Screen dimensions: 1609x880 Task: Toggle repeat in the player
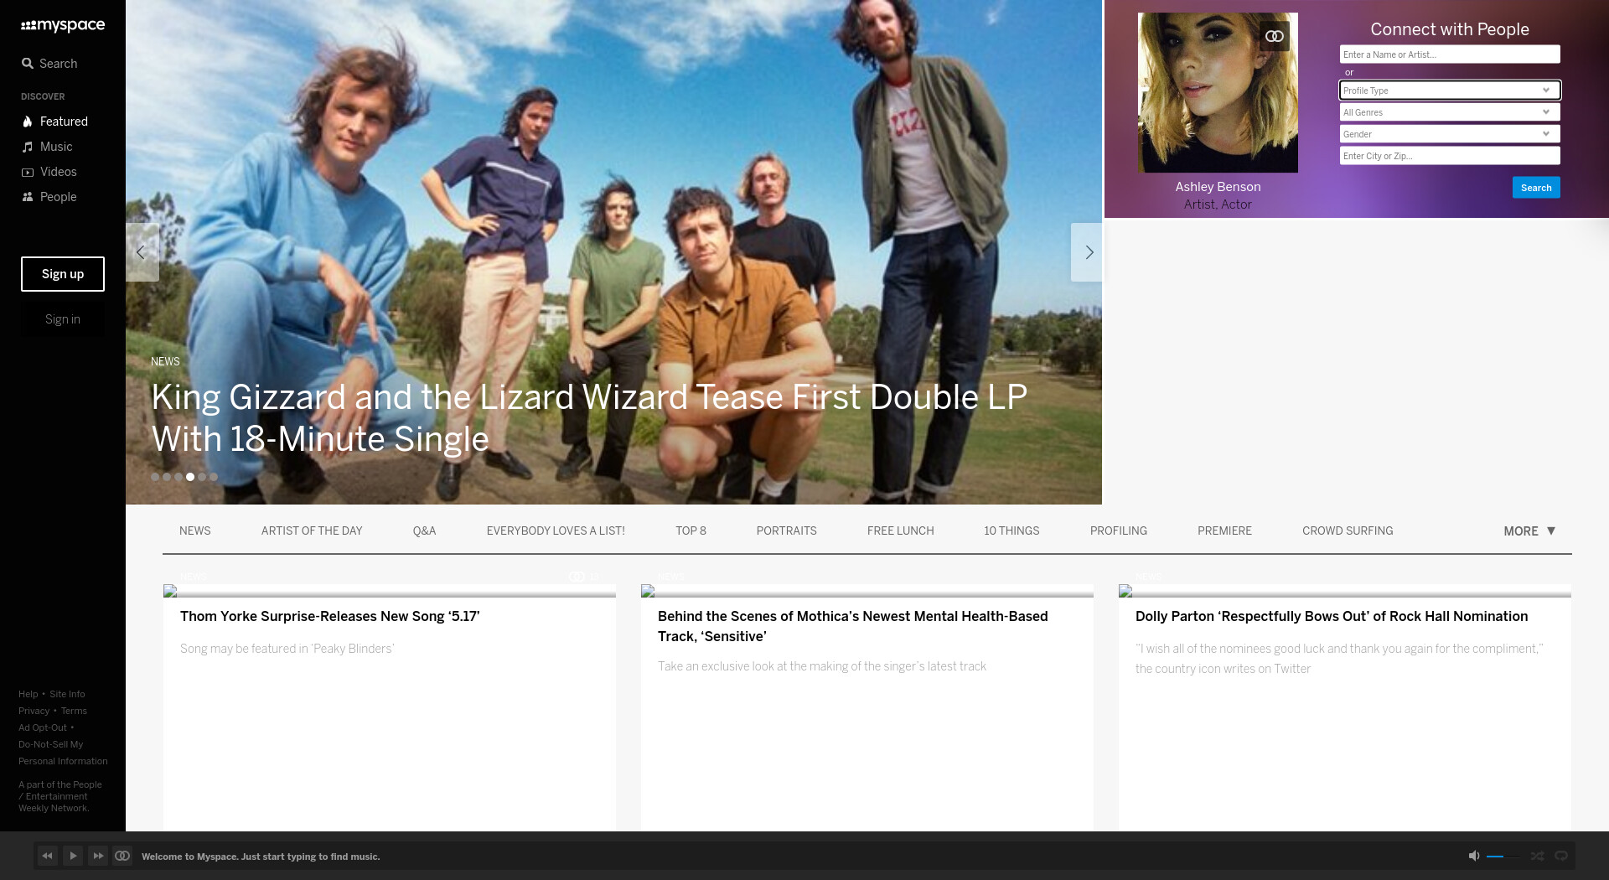point(1561,856)
